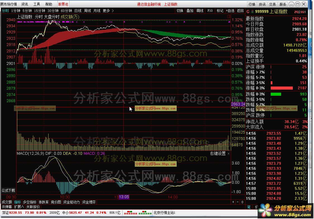Open the 工具 menu
The image size is (314, 219).
click(x=37, y=4)
